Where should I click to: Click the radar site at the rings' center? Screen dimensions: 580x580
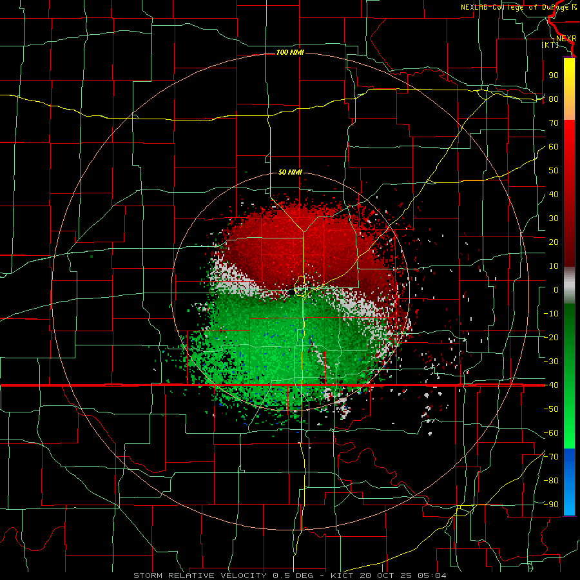pyautogui.click(x=291, y=291)
